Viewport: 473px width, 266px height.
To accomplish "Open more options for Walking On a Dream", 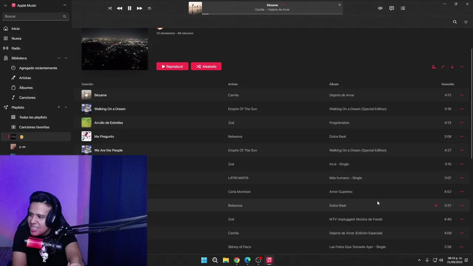I will [x=462, y=109].
